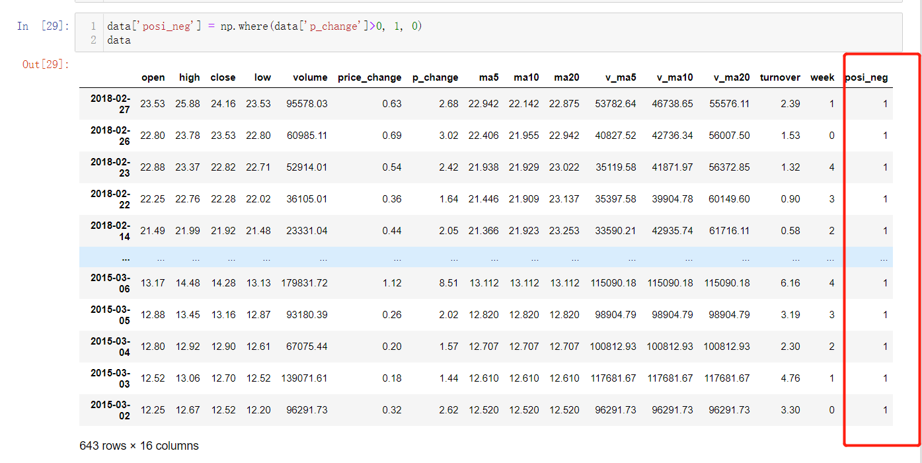
Task: Select the In [29] prompt label
Action: [43, 26]
